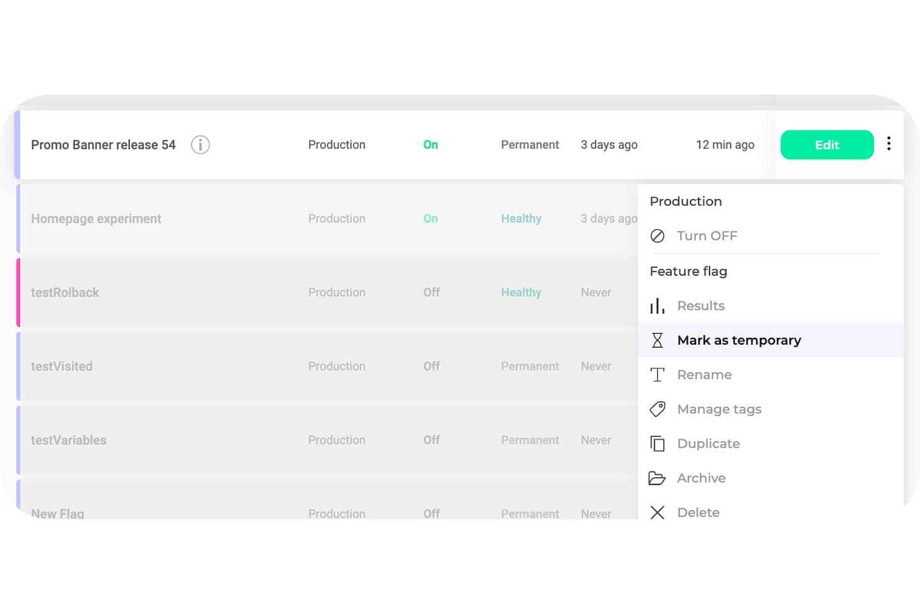Click Healthy status for Homepage experiment
The height and width of the screenshot is (614, 920).
click(x=521, y=219)
